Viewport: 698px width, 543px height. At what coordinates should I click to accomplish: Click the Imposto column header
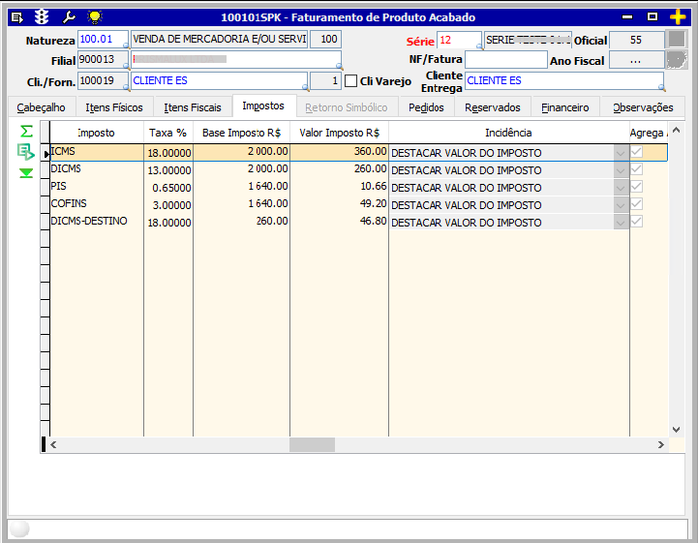96,133
